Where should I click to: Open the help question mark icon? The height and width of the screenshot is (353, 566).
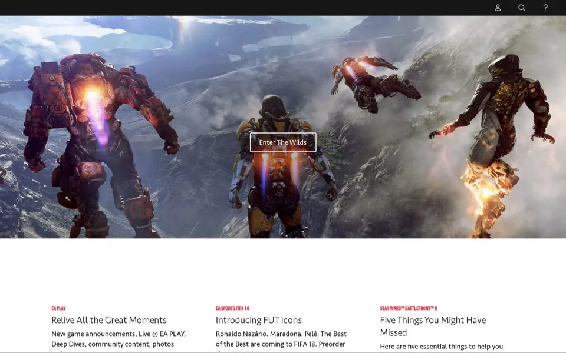[545, 8]
